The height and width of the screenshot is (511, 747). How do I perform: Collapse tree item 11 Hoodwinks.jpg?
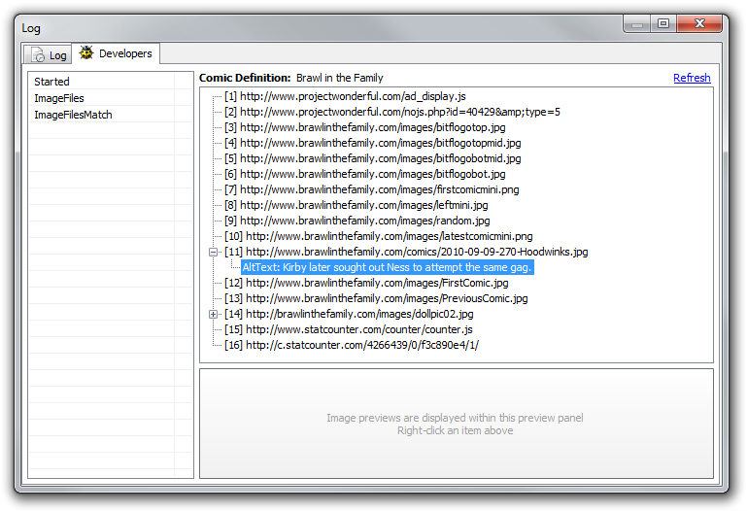click(x=214, y=252)
